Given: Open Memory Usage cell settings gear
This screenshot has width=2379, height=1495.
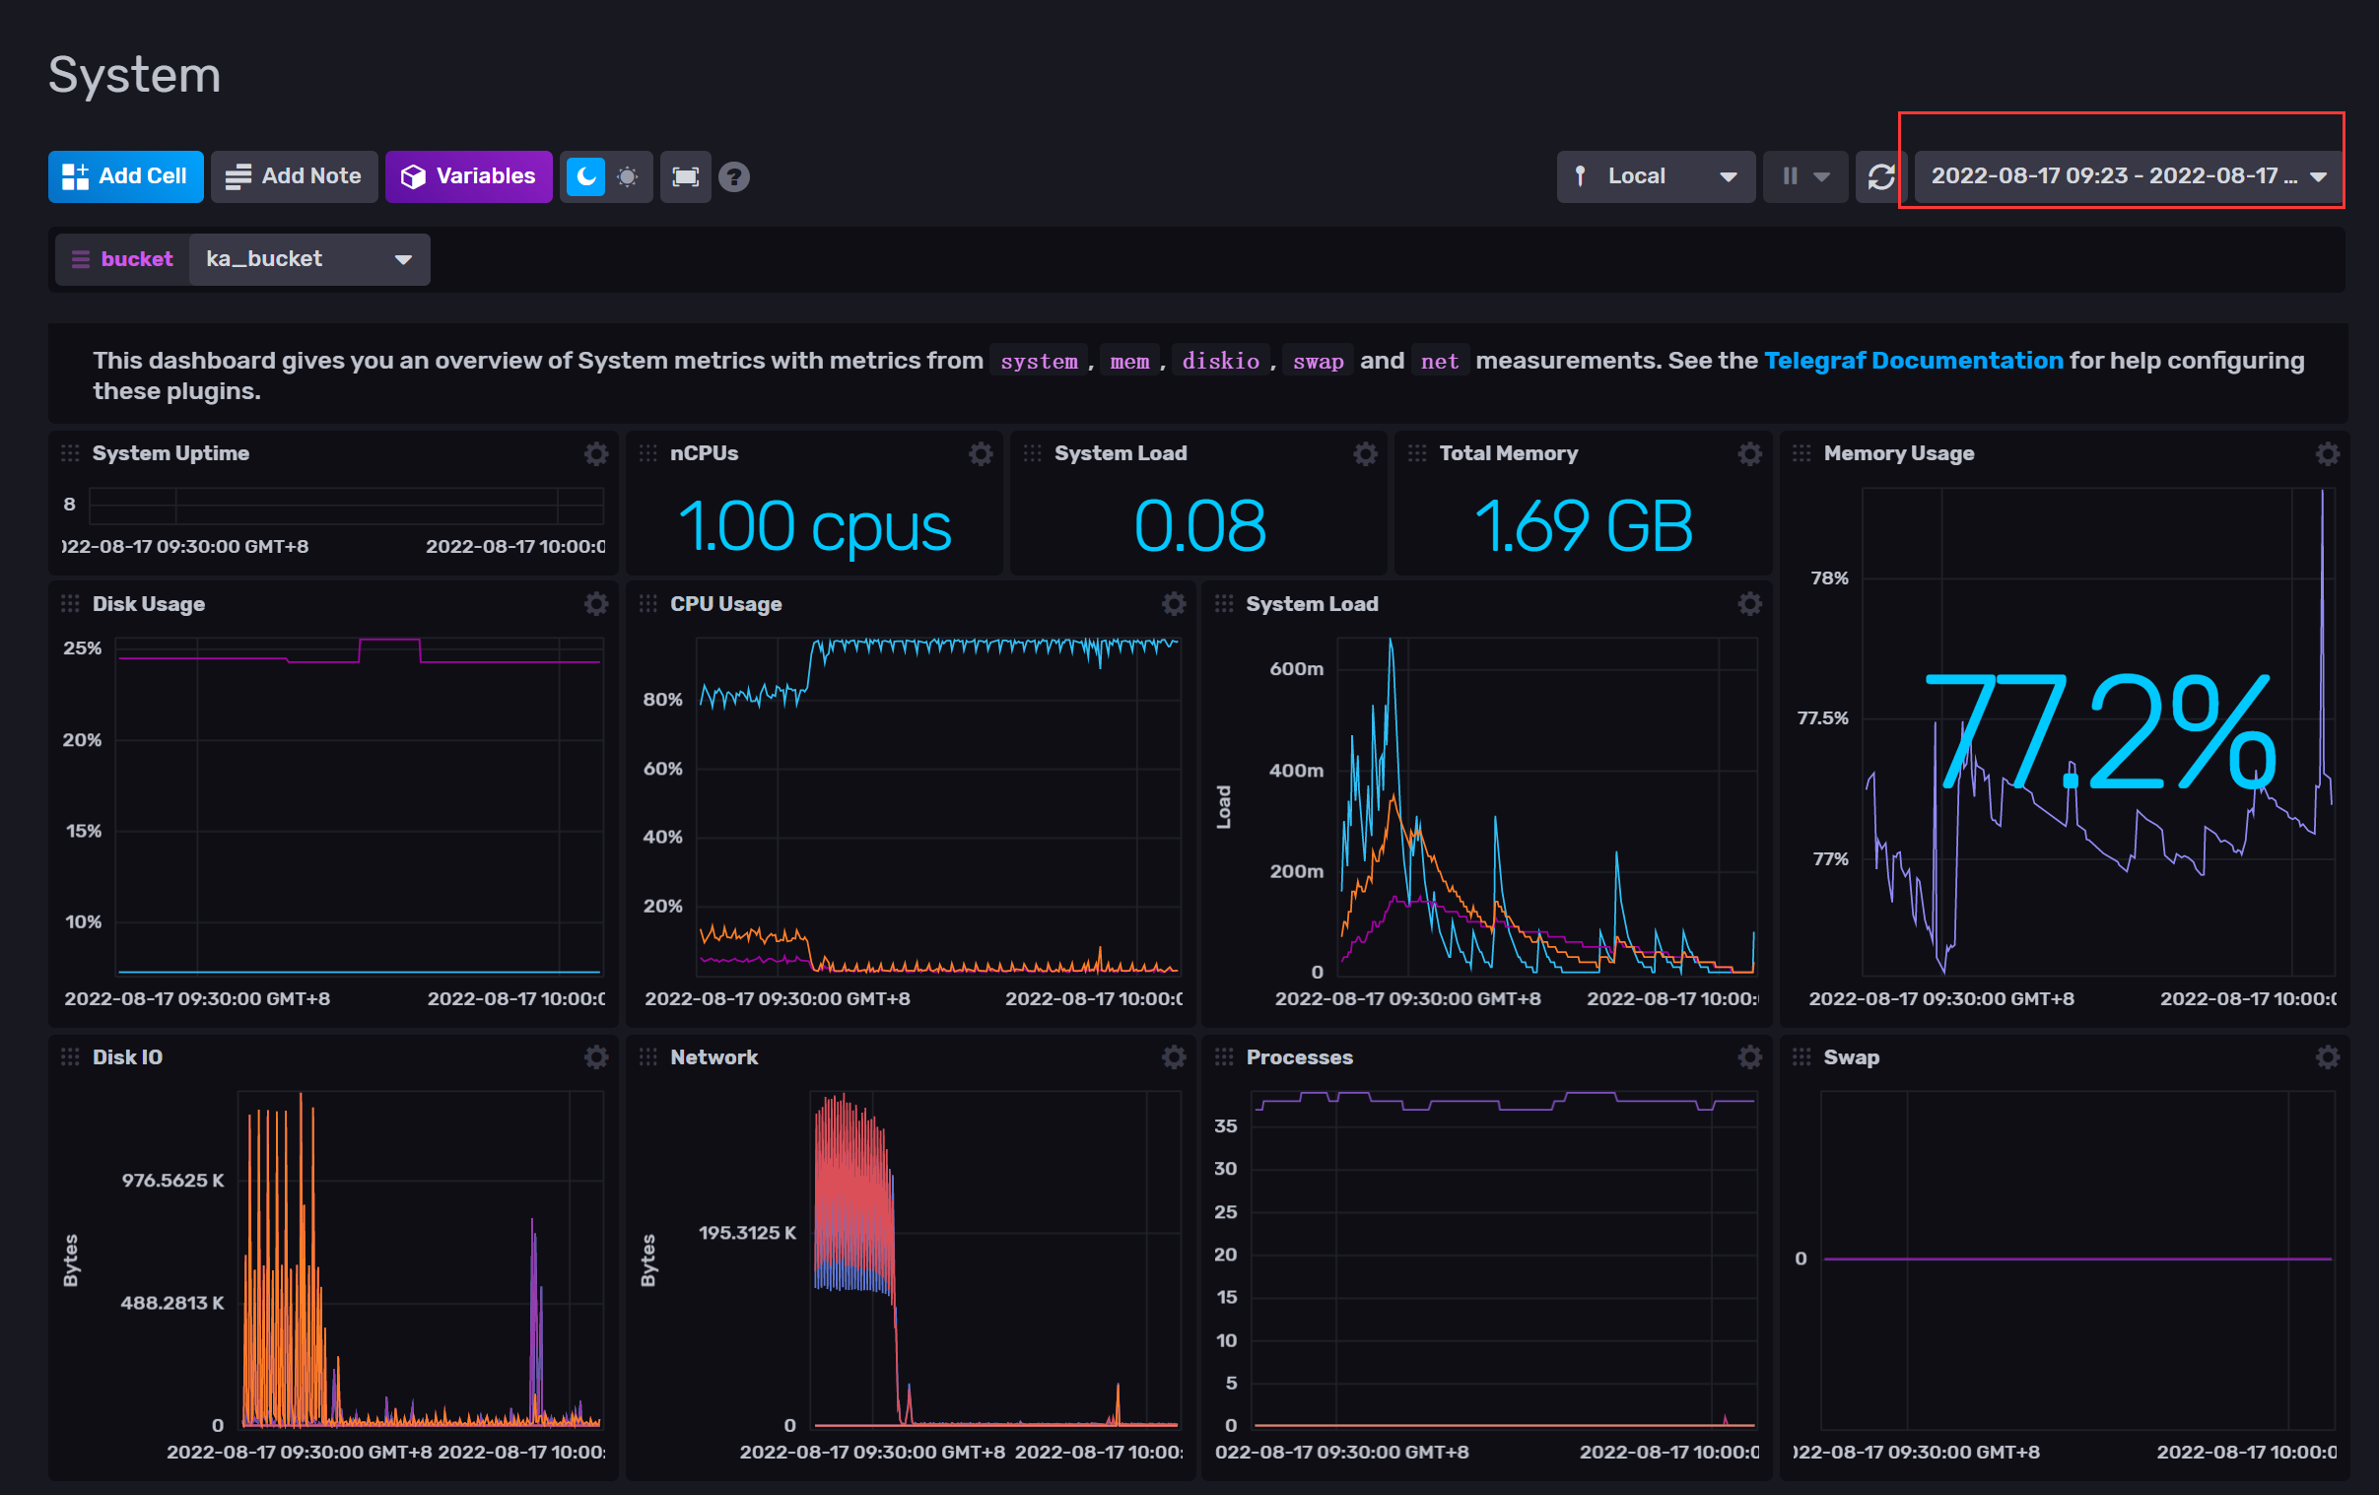Looking at the screenshot, I should [2327, 453].
